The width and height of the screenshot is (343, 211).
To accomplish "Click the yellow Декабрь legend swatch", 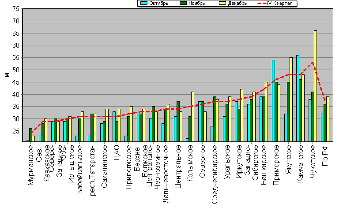I will [222, 3].
